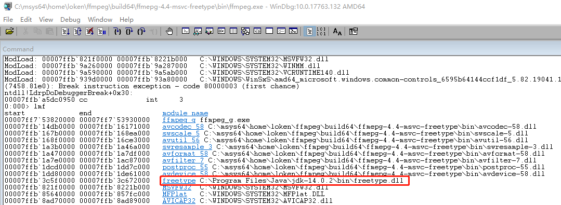This screenshot has height=205, width=561.
Task: Click the Stop debugging icon with red X
Action: click(x=90, y=31)
